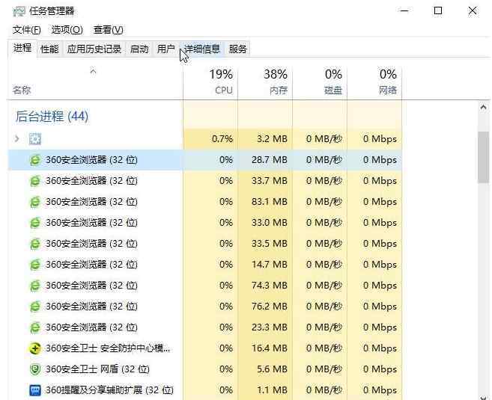Click browser icon in the 33.5 MB row
The image size is (492, 400).
point(35,244)
